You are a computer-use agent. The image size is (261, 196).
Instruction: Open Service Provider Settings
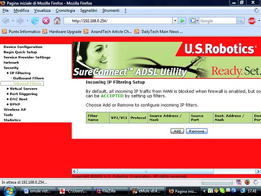(x=27, y=57)
